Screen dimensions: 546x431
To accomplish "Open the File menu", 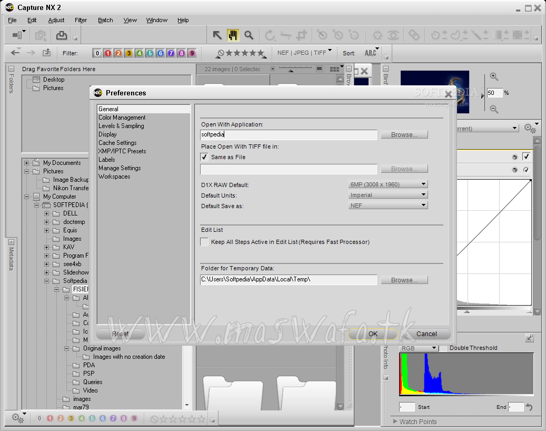I will pyautogui.click(x=12, y=20).
